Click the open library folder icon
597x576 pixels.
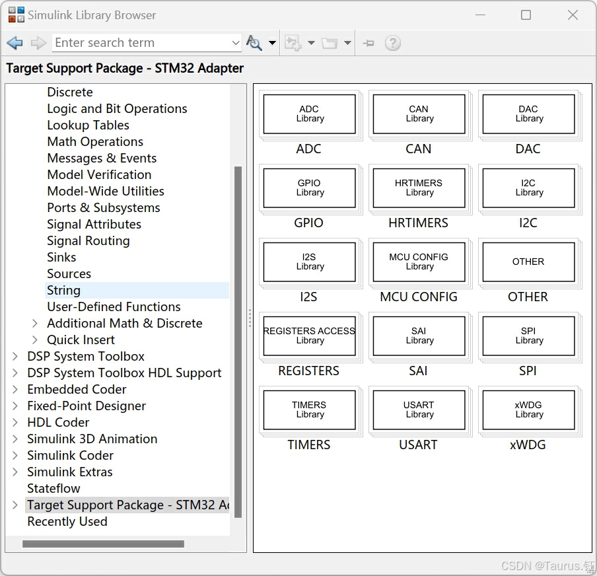click(x=330, y=43)
